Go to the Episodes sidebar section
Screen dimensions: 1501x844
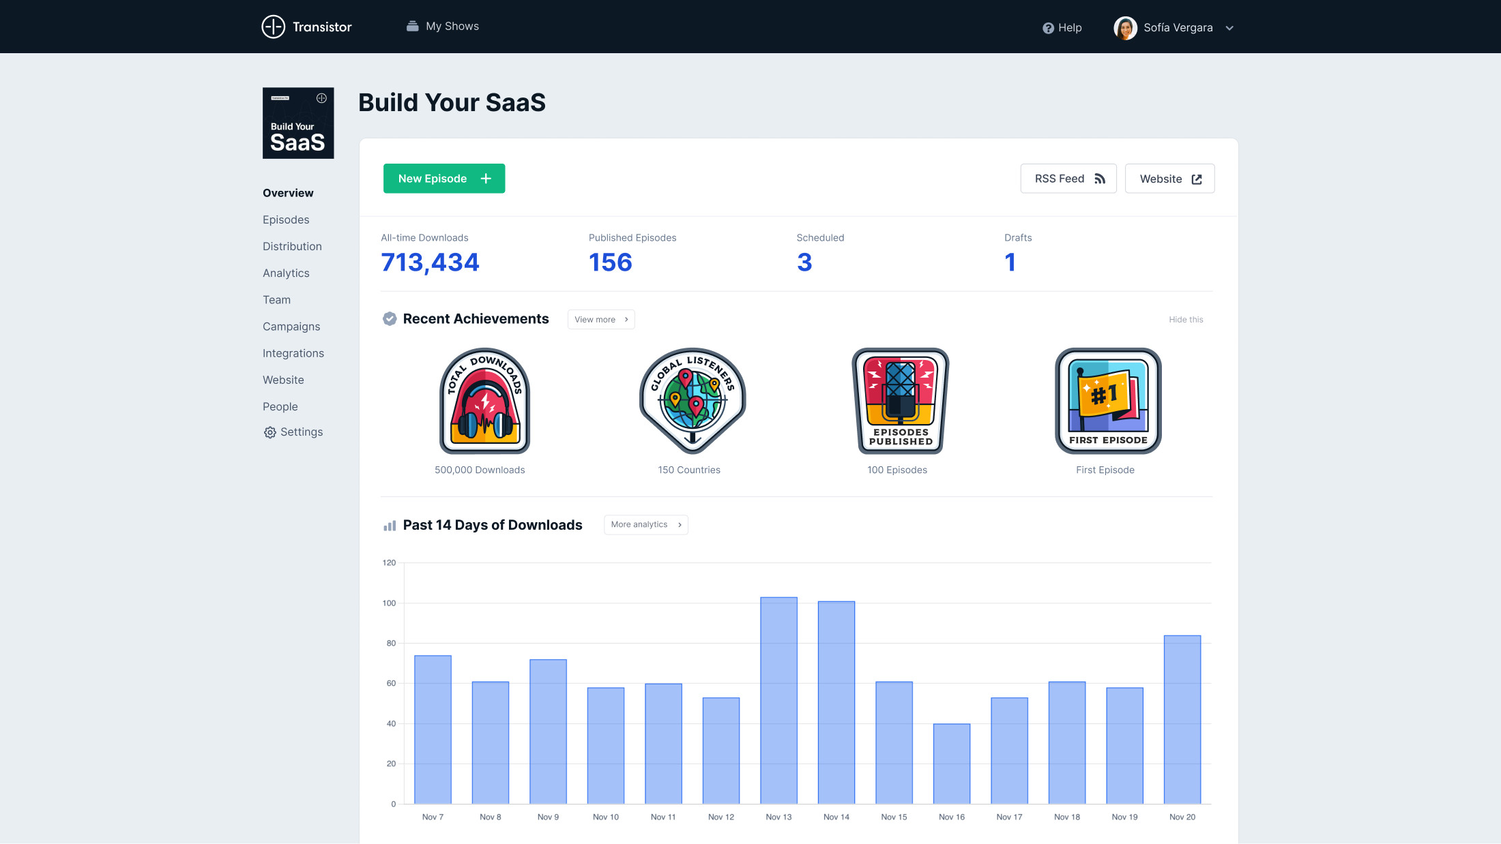coord(286,220)
